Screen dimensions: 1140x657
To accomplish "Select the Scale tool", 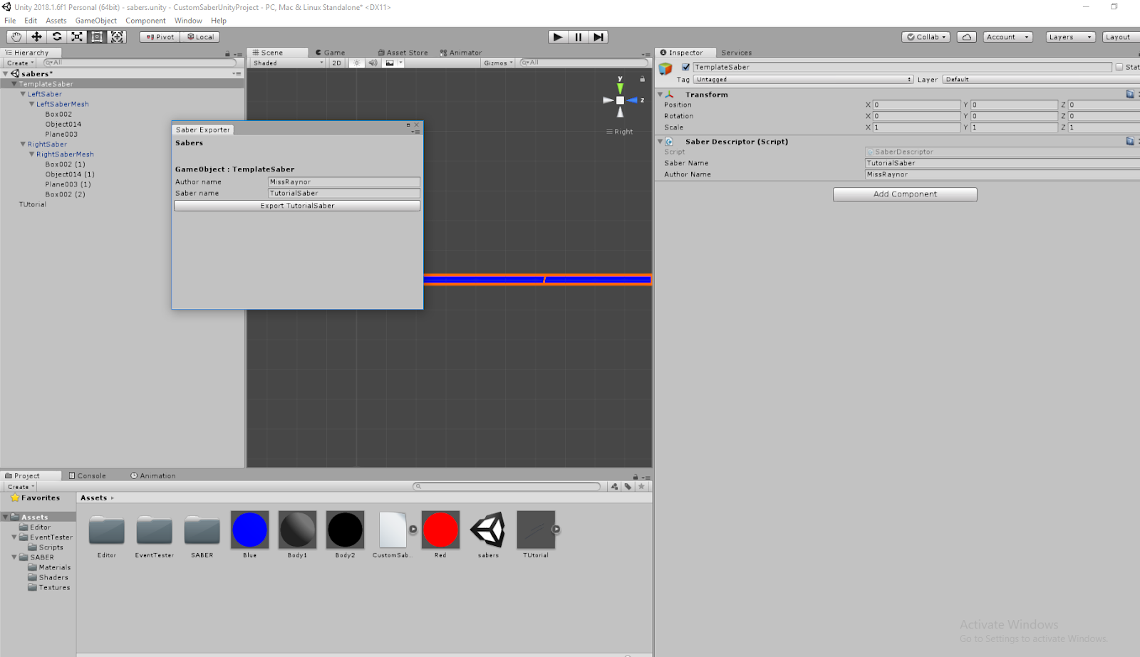I will click(77, 36).
